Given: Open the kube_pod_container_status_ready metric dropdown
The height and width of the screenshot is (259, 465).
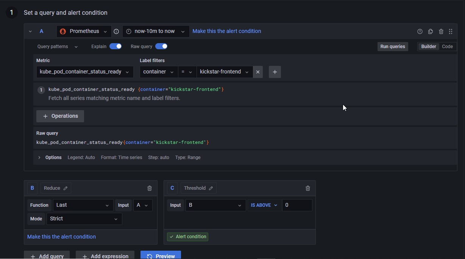Looking at the screenshot, I should 85,72.
